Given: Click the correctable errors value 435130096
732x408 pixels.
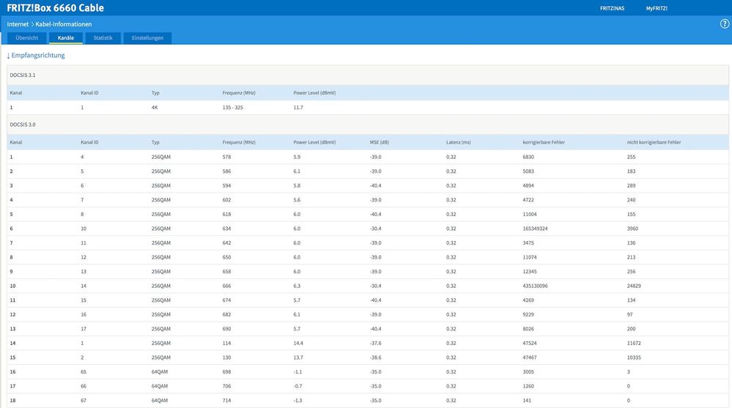Looking at the screenshot, I should (x=535, y=286).
